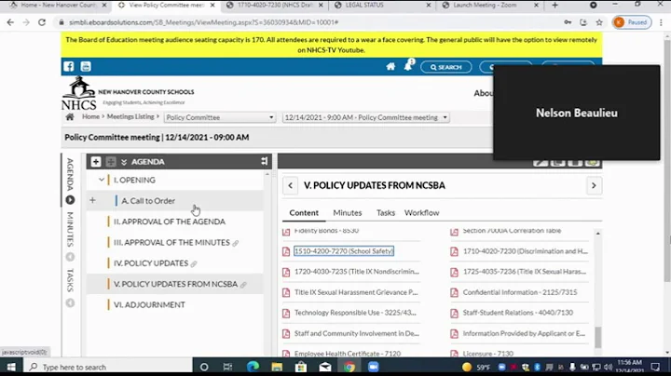This screenshot has height=376, width=671.
Task: Open 1720-4030-7235 Title IX Nondiscrimination file
Action: pos(357,272)
